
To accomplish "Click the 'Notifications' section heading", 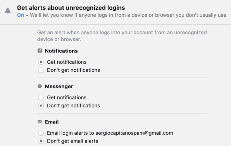I will [x=61, y=51].
